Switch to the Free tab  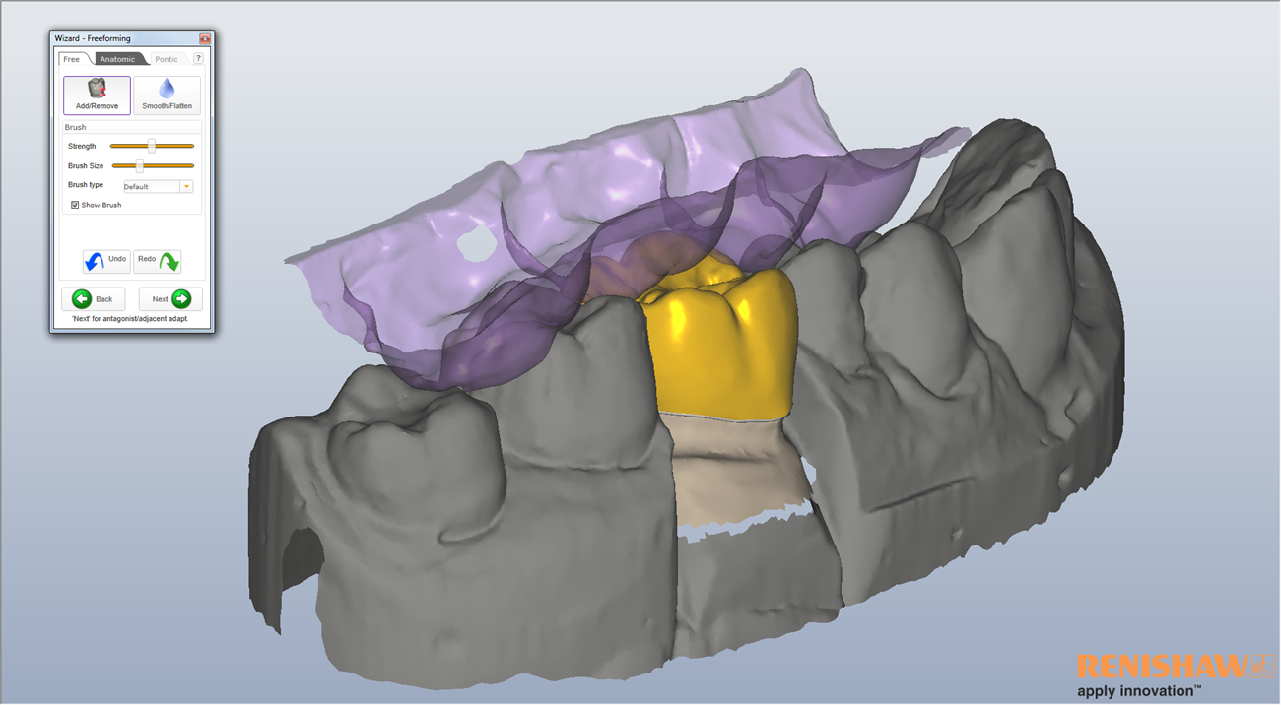pyautogui.click(x=72, y=59)
